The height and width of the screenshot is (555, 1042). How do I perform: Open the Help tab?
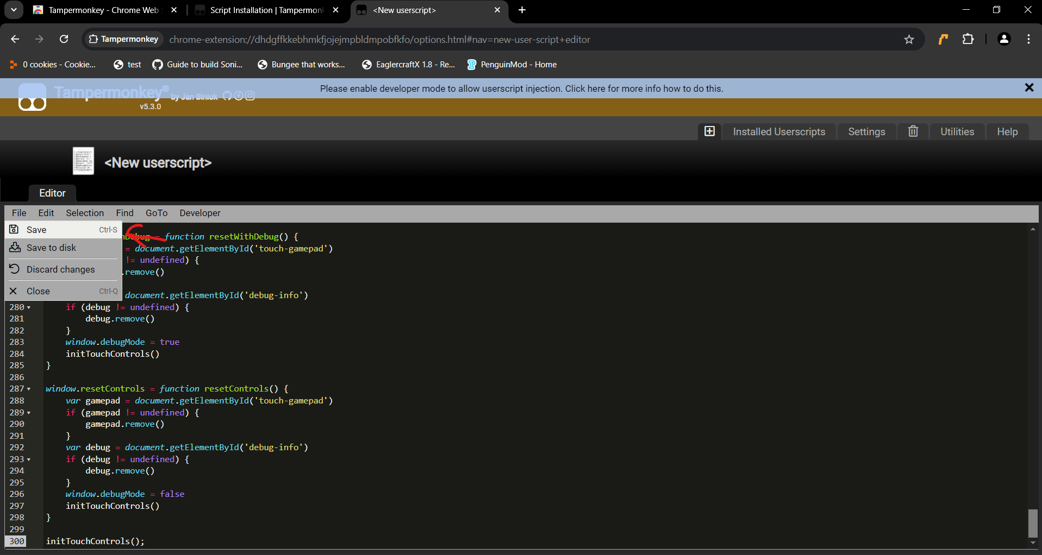tap(1007, 131)
